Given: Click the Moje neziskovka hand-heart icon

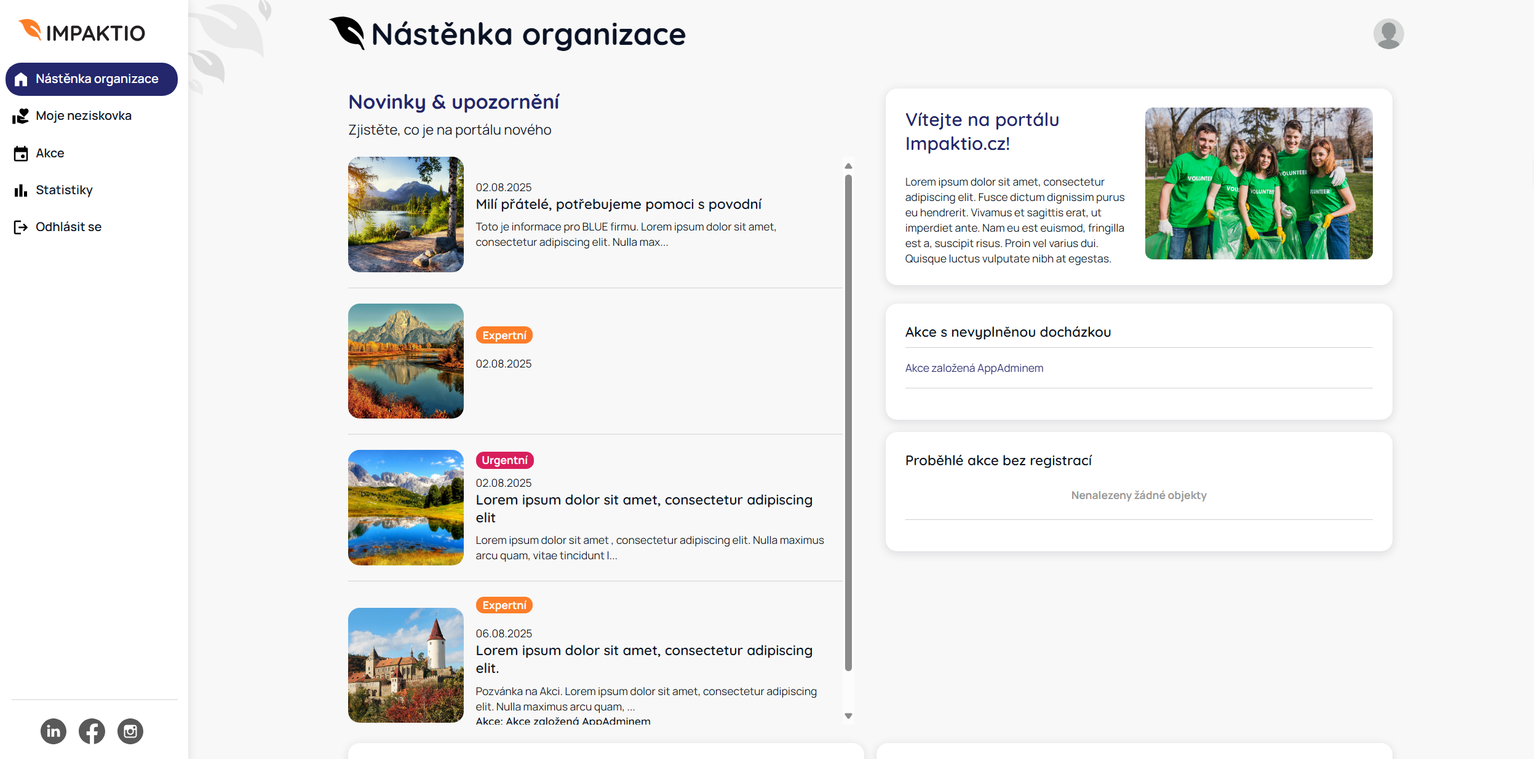Looking at the screenshot, I should click(x=21, y=116).
